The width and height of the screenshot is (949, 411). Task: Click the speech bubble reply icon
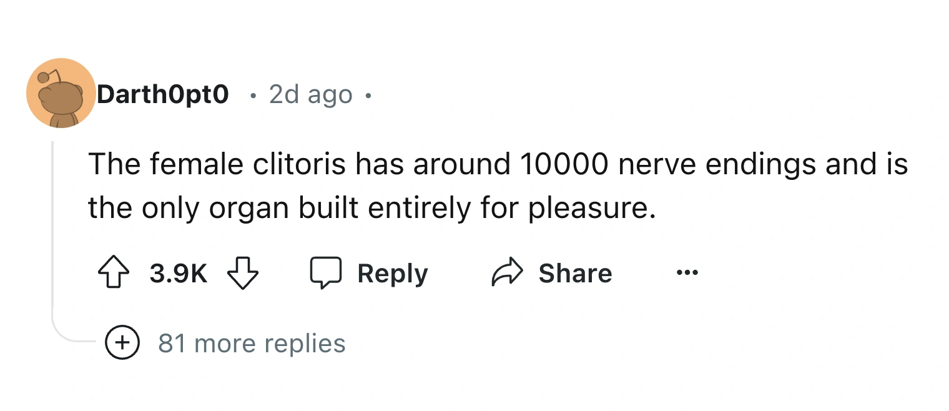[325, 274]
